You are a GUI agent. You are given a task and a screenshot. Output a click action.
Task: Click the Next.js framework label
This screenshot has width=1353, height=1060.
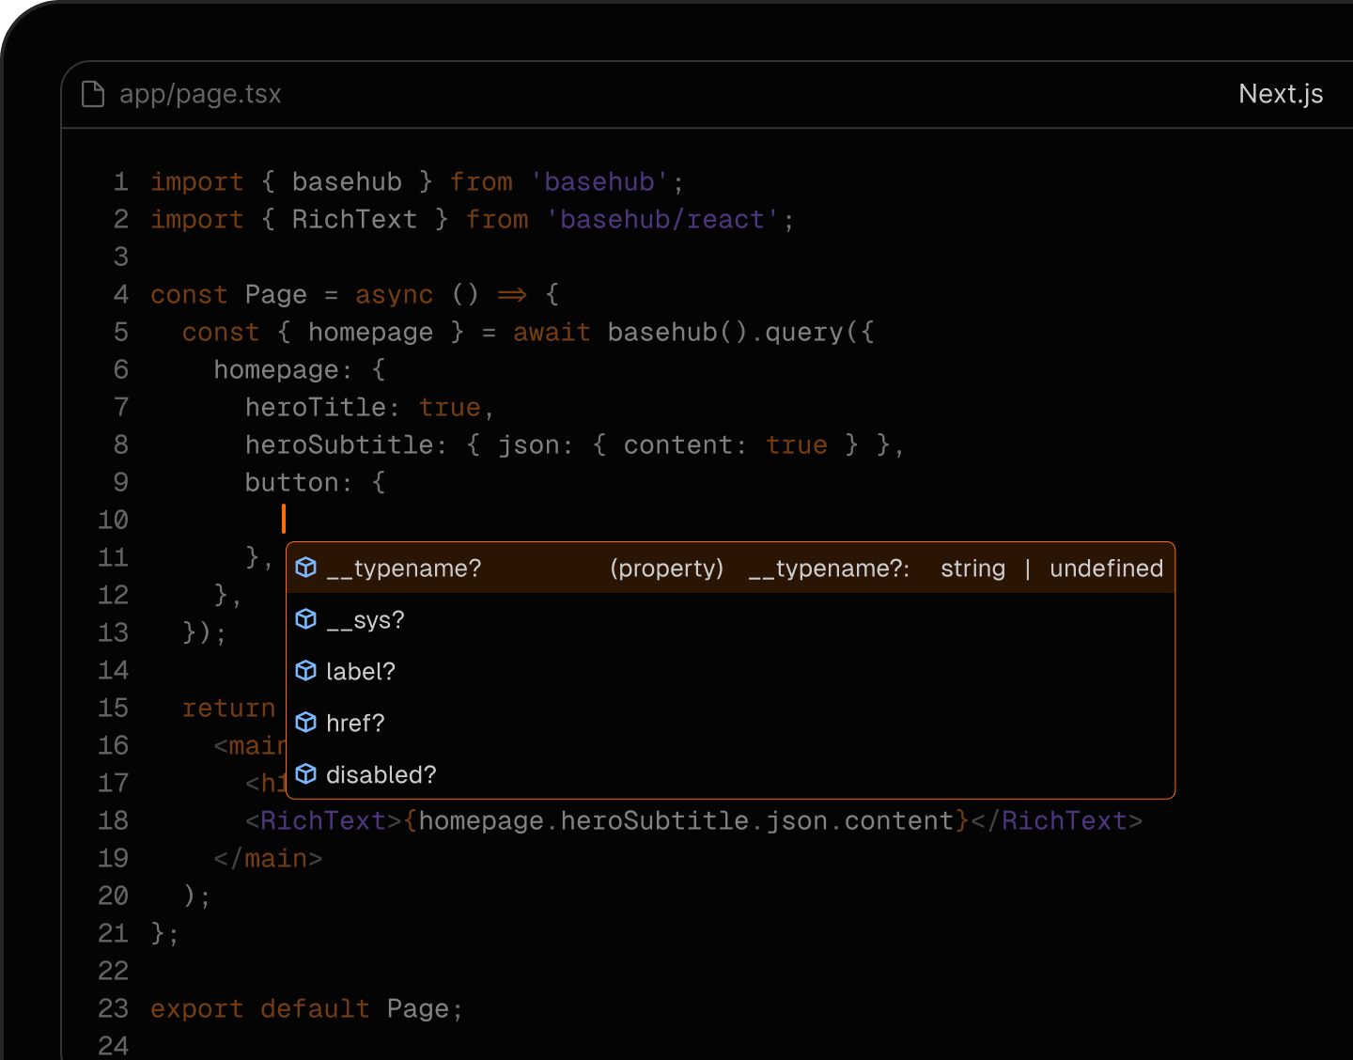1280,94
